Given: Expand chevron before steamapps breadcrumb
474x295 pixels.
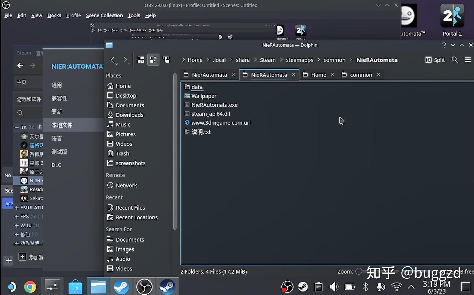Looking at the screenshot, I should click(281, 60).
